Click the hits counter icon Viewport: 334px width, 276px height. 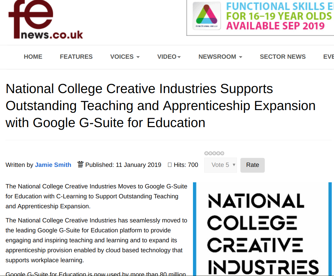tap(170, 165)
